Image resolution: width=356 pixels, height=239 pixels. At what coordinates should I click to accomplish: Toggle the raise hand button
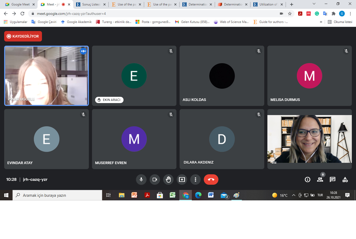168,180
